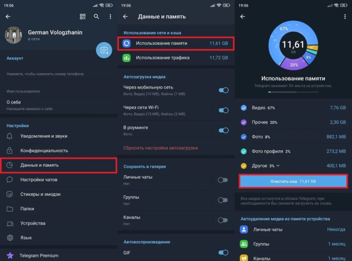Uncheck the Фото профиля 2% category
The height and width of the screenshot is (261, 352).
[244, 151]
